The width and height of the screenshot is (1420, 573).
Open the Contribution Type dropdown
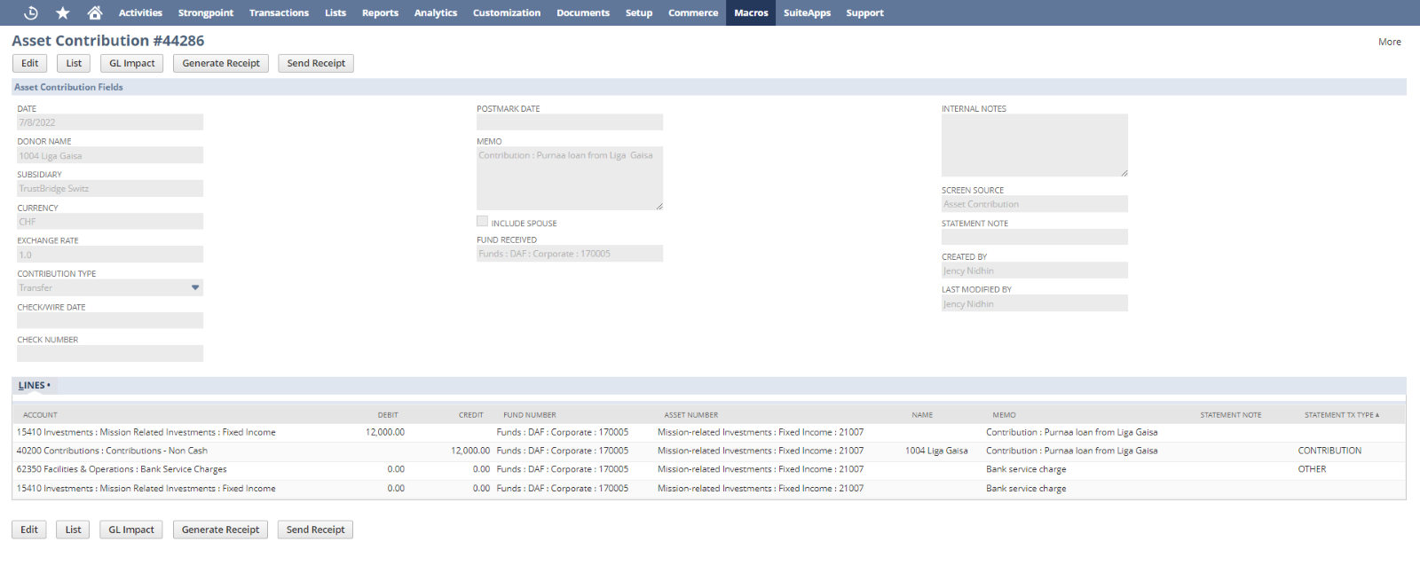[194, 287]
